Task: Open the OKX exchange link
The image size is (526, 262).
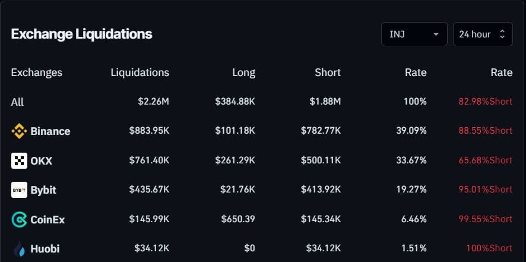Action: [x=41, y=160]
